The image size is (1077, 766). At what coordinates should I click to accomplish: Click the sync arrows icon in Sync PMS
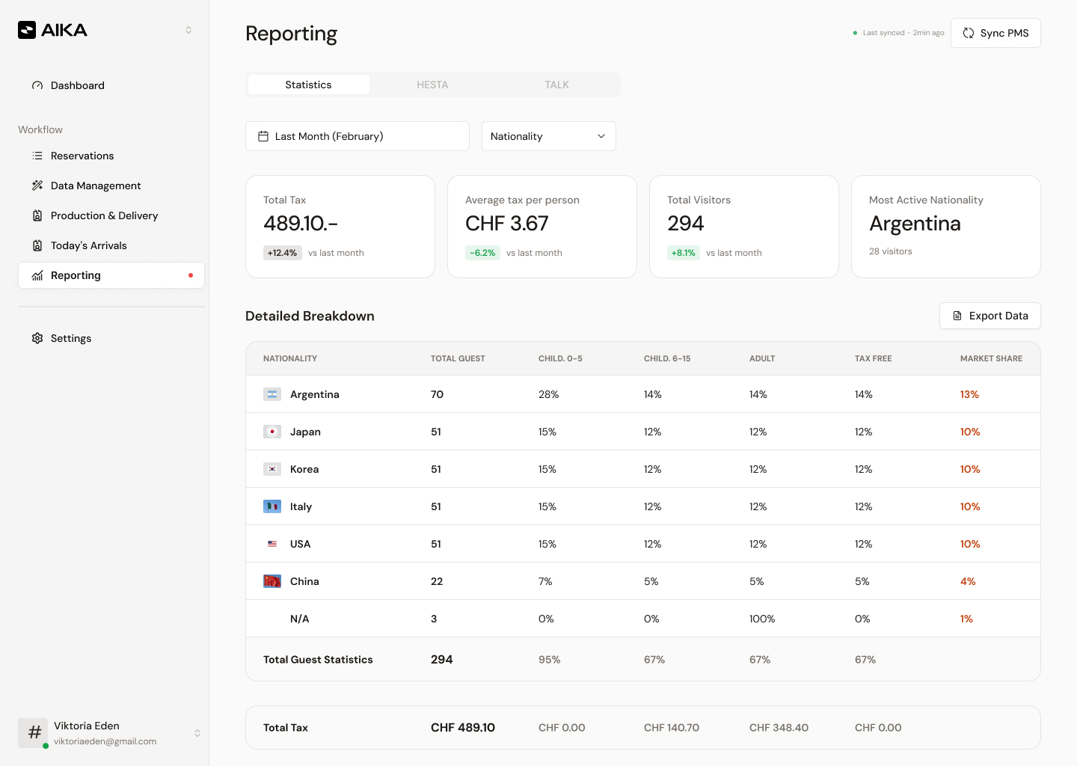pyautogui.click(x=969, y=33)
